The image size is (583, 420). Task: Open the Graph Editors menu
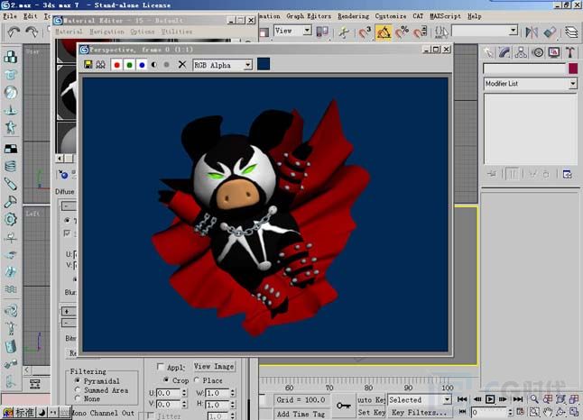click(309, 16)
